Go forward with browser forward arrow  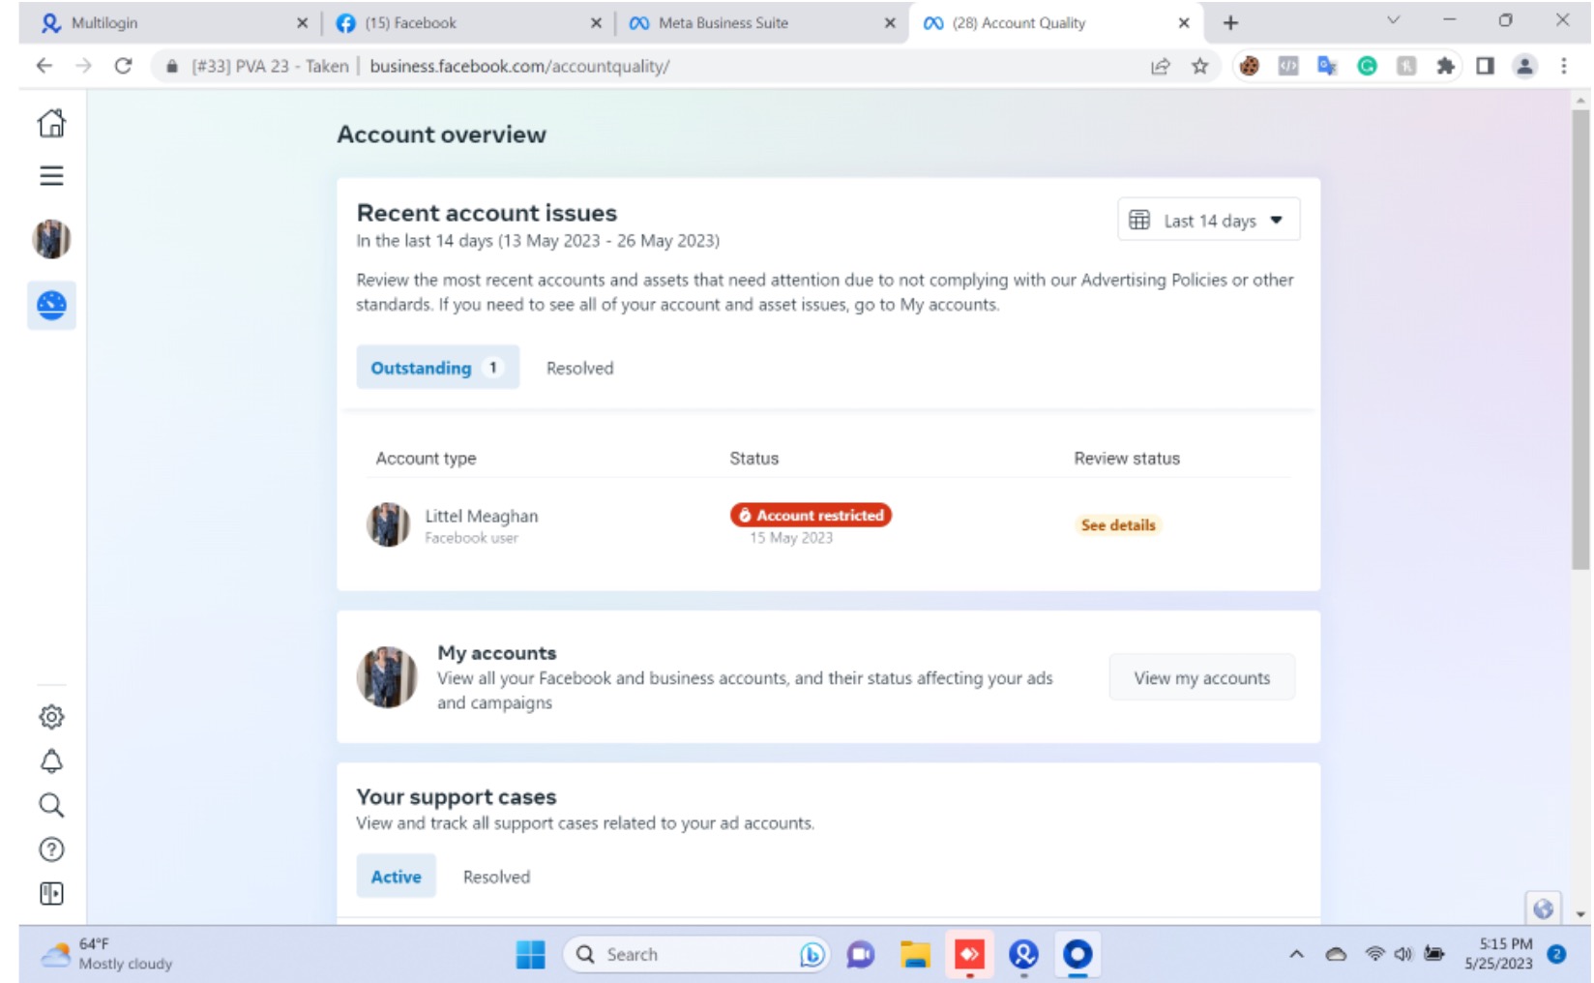click(x=84, y=66)
